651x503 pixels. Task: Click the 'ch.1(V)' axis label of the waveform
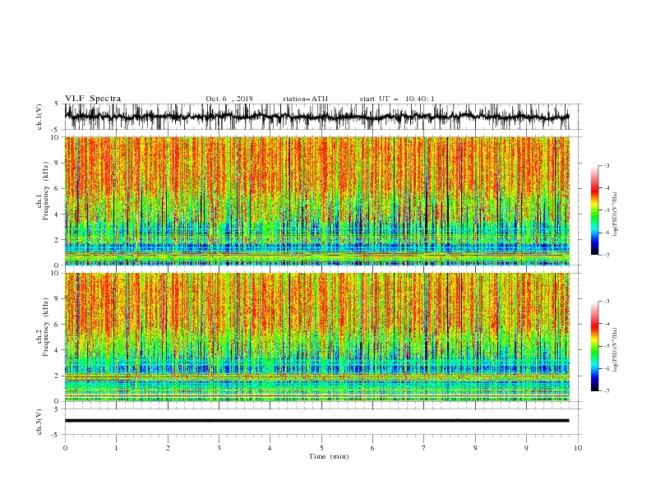pyautogui.click(x=39, y=117)
